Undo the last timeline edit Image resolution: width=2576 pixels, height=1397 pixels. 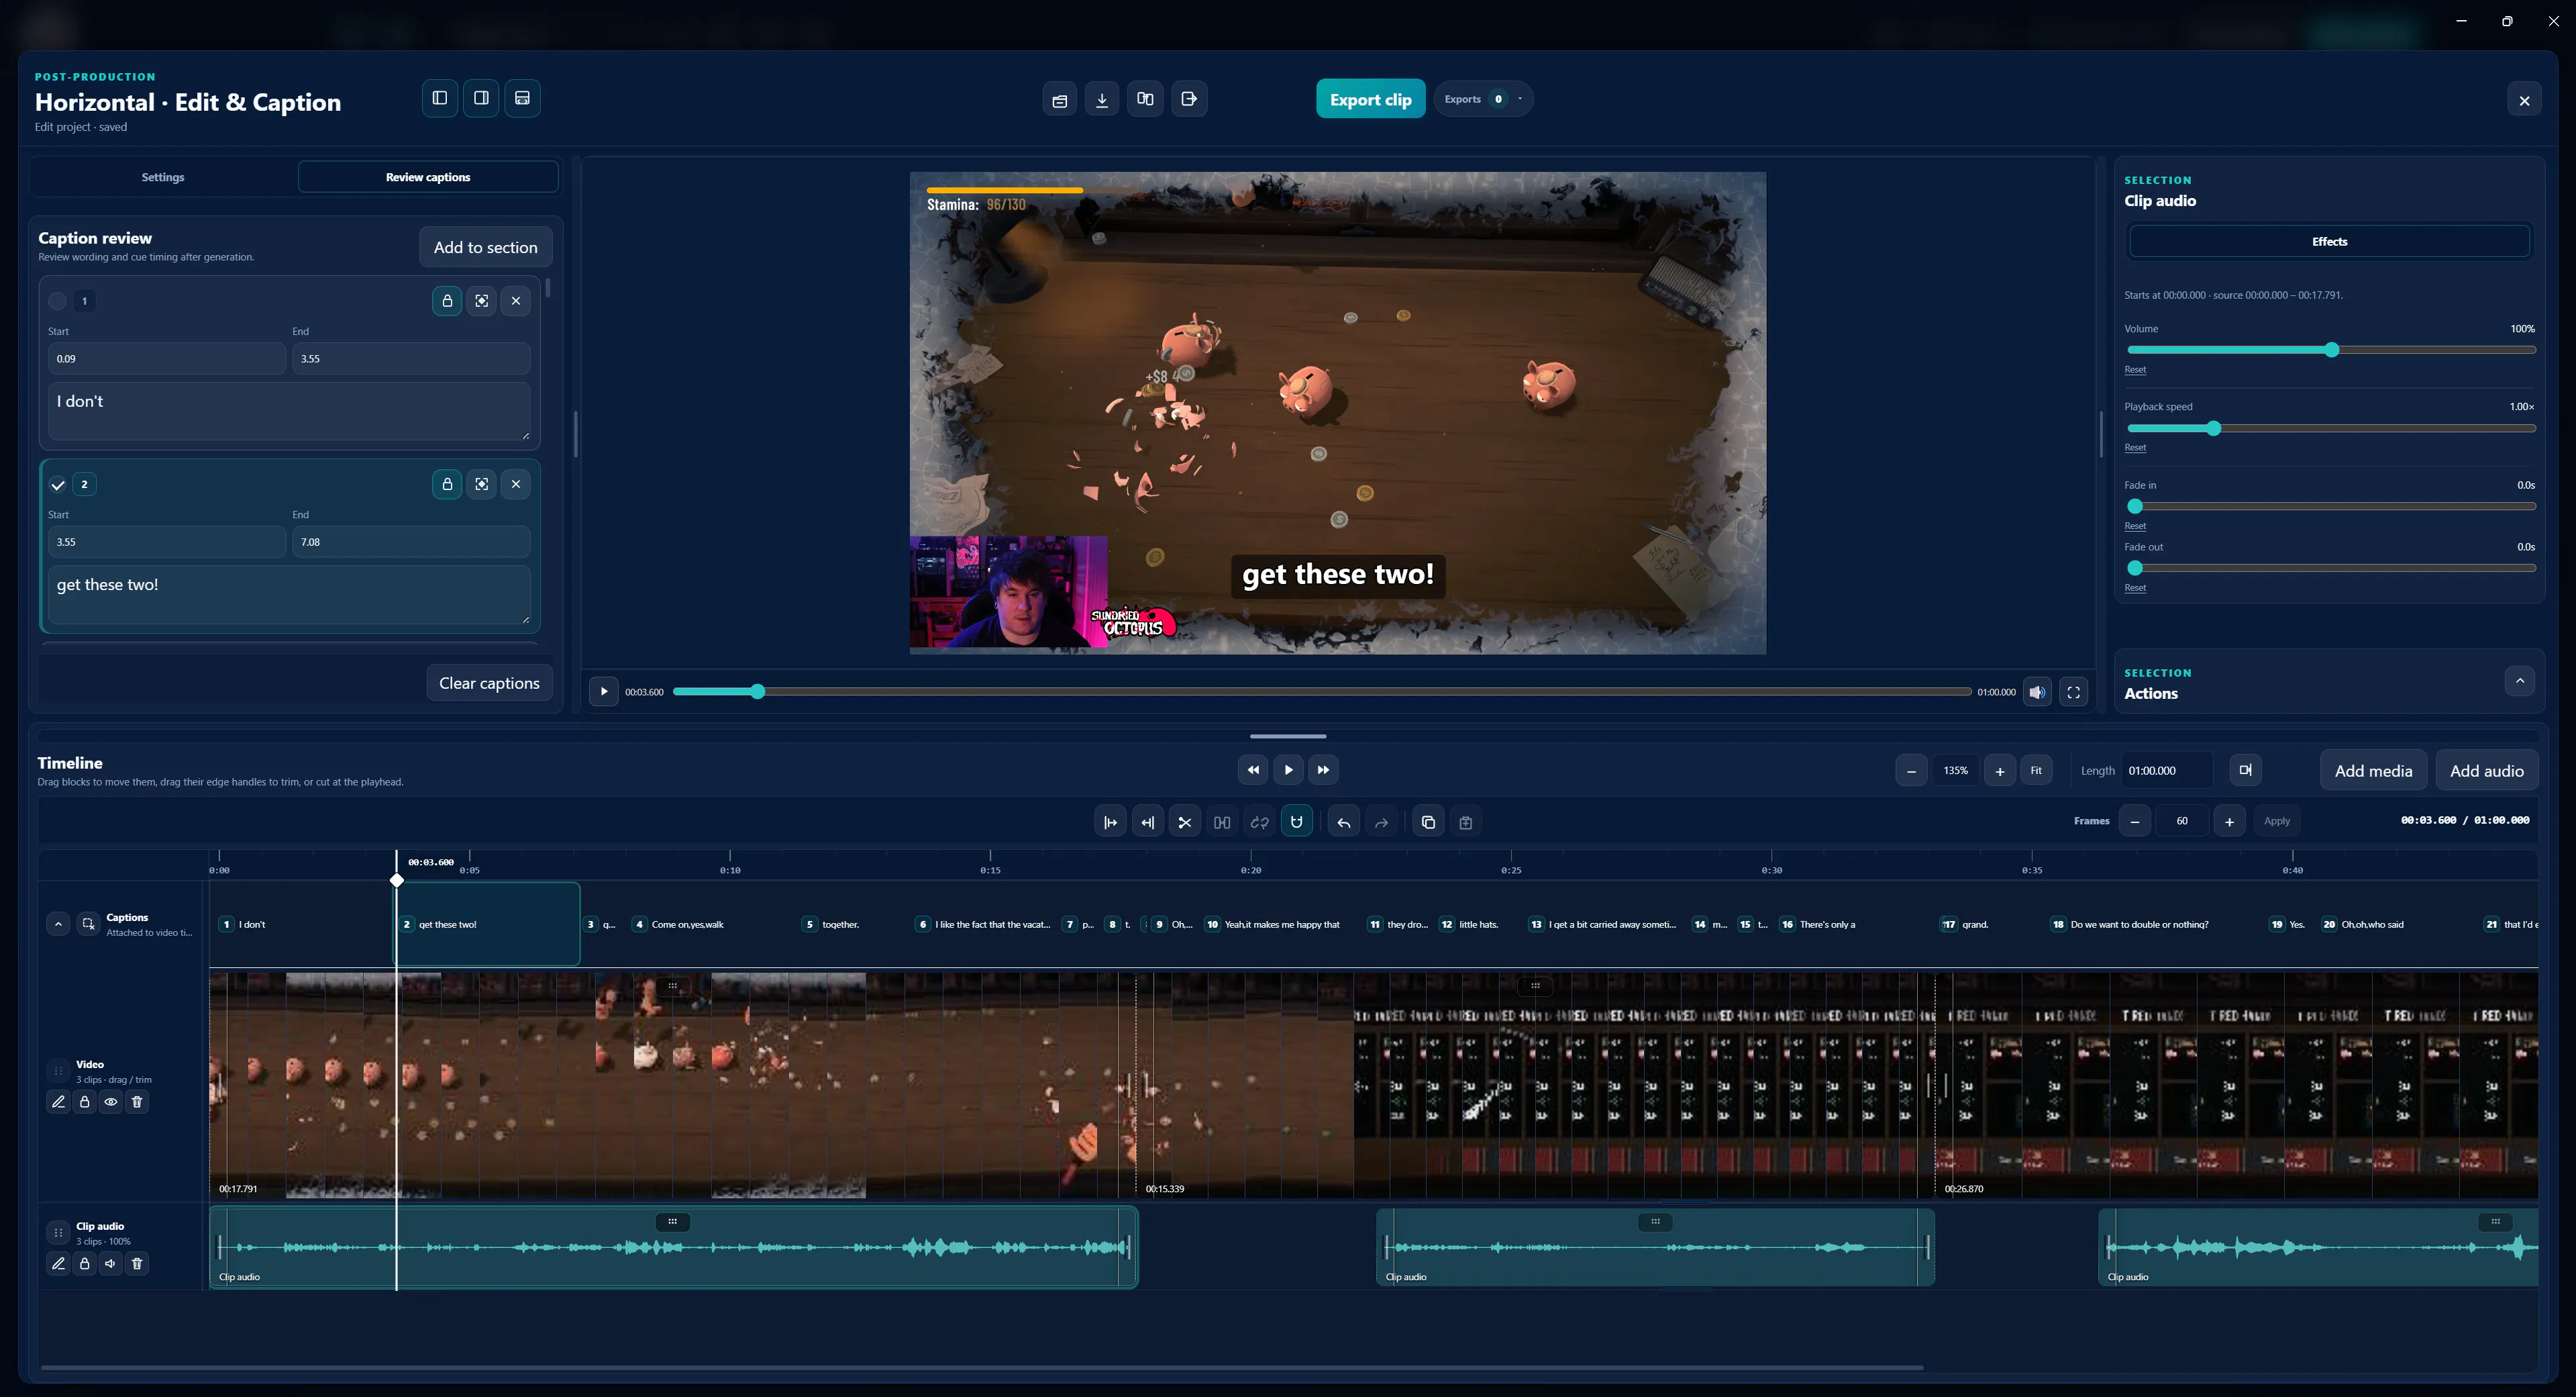(1344, 822)
